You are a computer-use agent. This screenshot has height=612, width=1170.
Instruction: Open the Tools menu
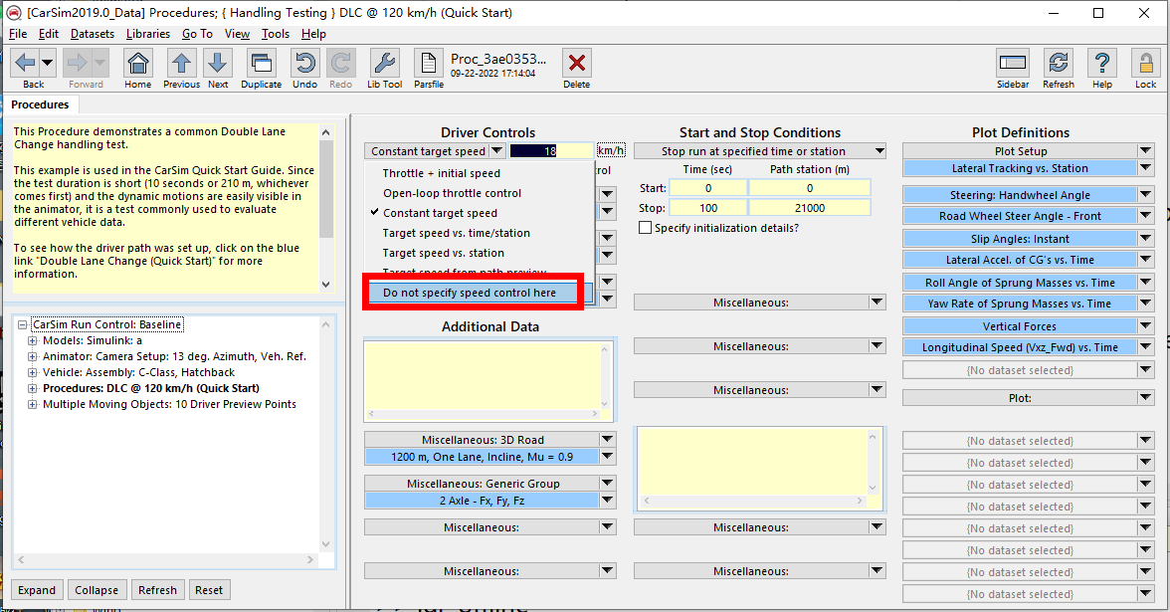pos(276,34)
